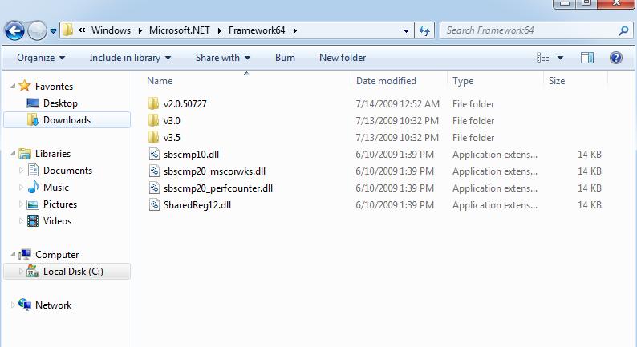
Task: Open the Documents library
Action: click(68, 171)
